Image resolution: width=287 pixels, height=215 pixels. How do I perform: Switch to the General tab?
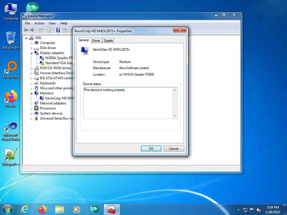(84, 40)
